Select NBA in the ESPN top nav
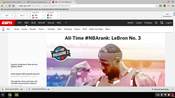Screen dimensions: 175x98 [x=27, y=23]
